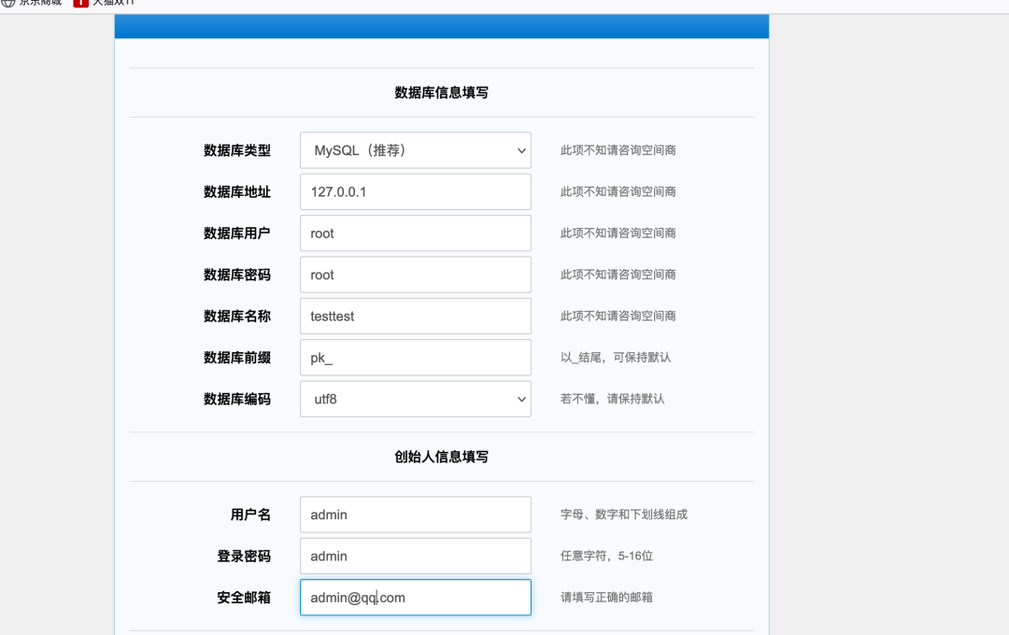Click the globe icon beside 京东商城 bookmark
This screenshot has width=1009, height=635.
coord(7,4)
